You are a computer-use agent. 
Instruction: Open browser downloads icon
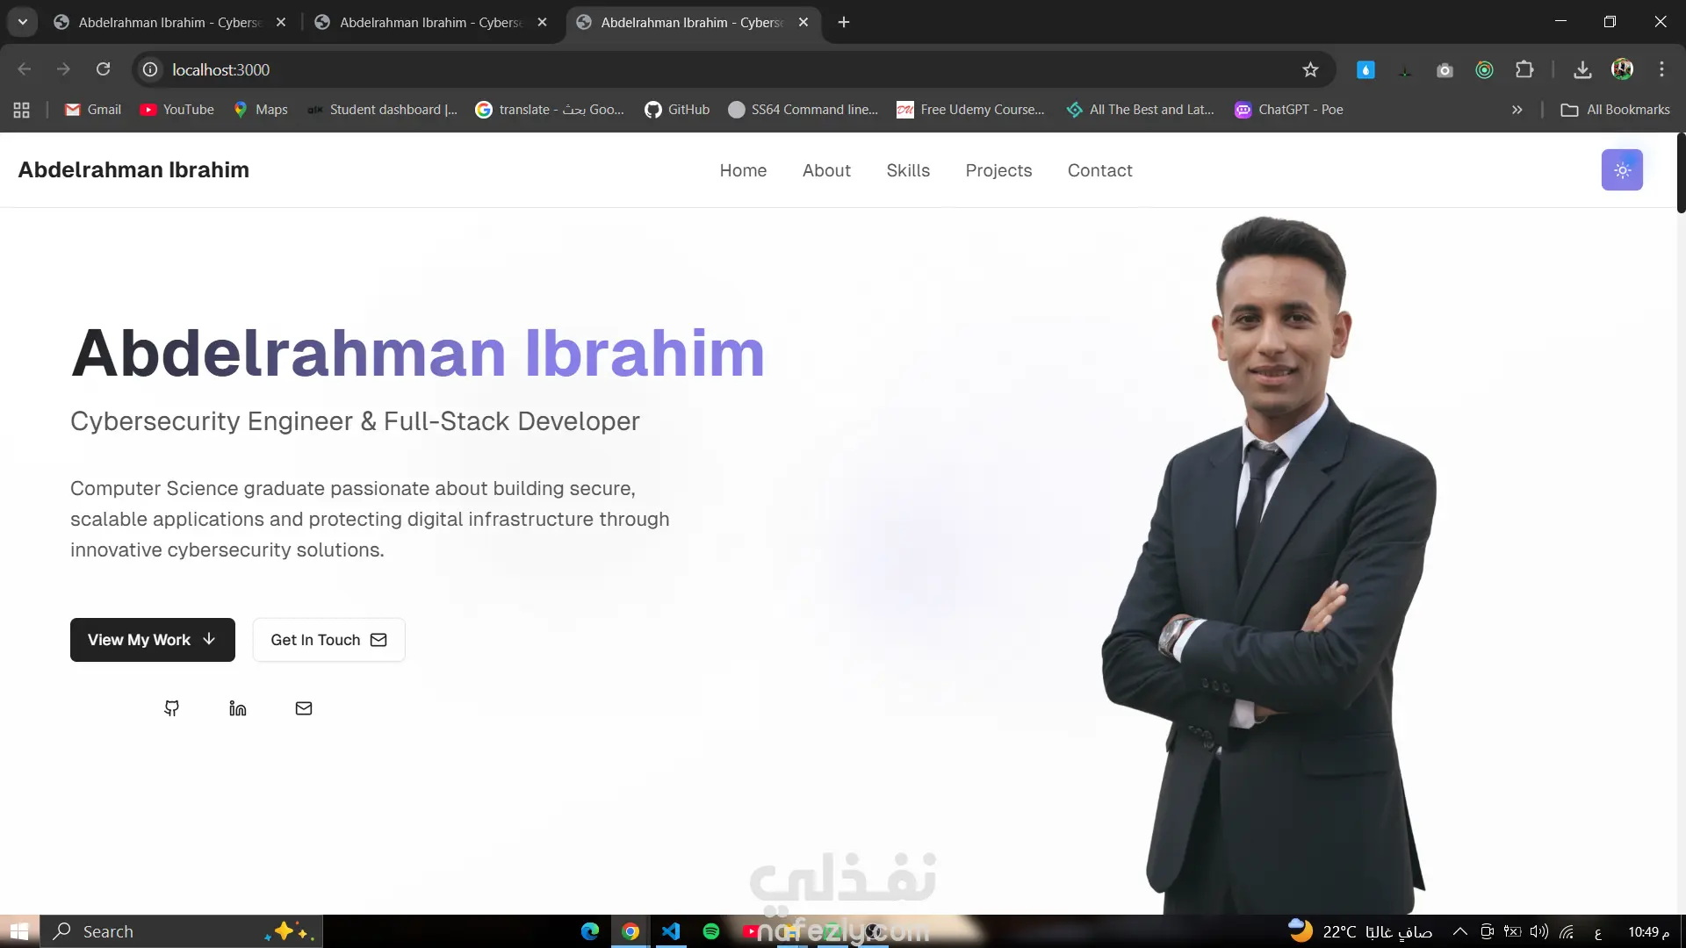[1582, 70]
